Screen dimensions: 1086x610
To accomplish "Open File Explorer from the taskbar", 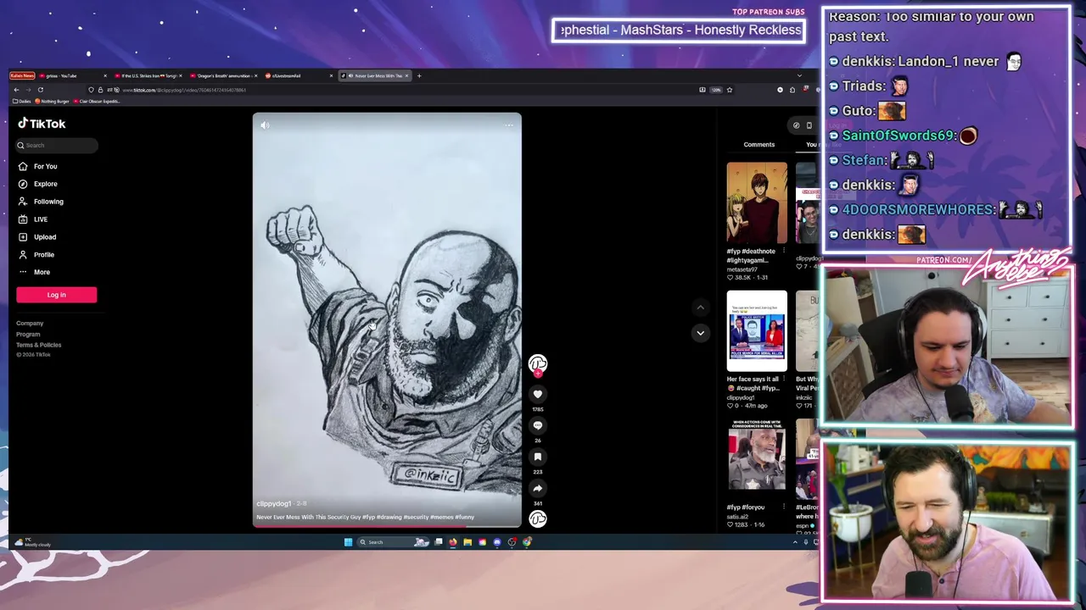I will [x=467, y=542].
